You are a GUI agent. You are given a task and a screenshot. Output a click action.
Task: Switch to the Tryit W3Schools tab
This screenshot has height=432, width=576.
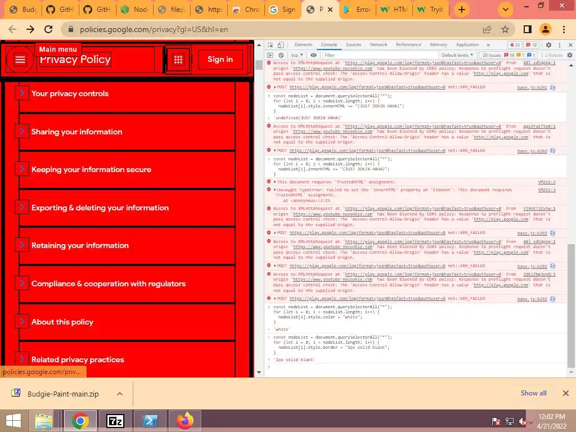(x=430, y=10)
